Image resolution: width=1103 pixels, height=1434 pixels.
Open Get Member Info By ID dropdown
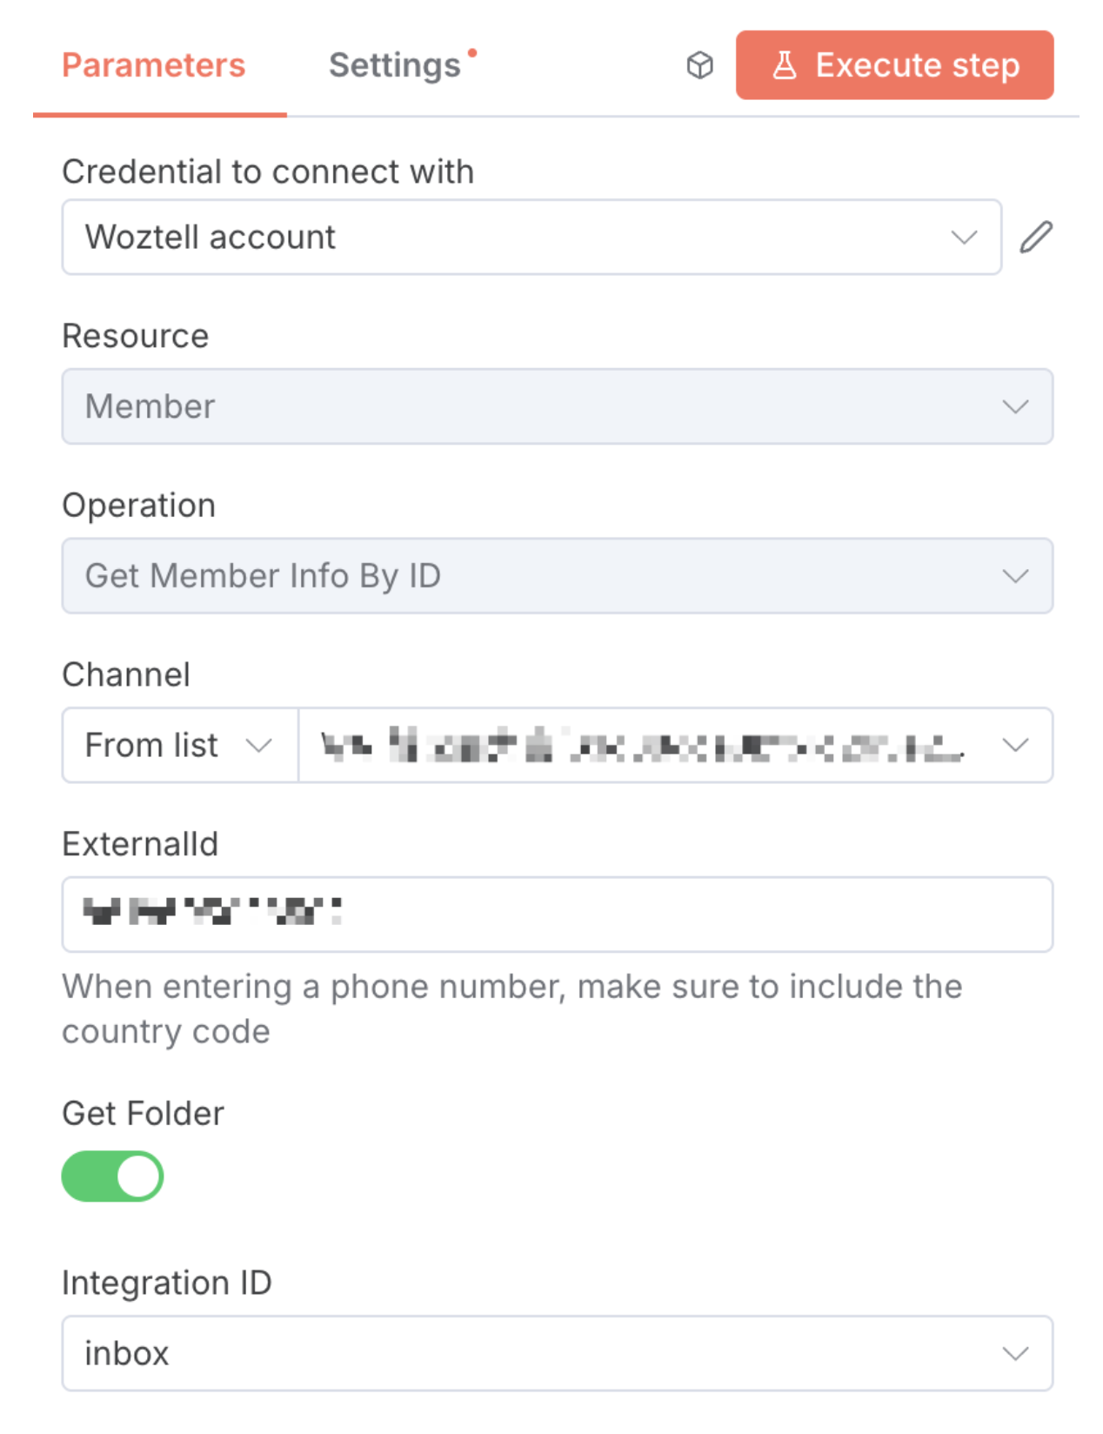(x=558, y=576)
